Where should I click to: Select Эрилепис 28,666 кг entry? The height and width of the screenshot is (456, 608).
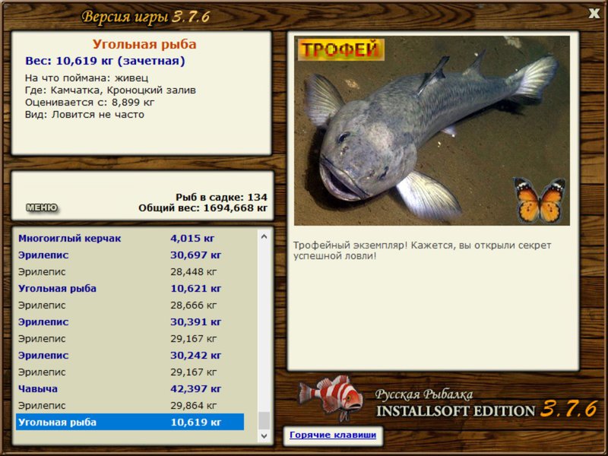tap(130, 305)
